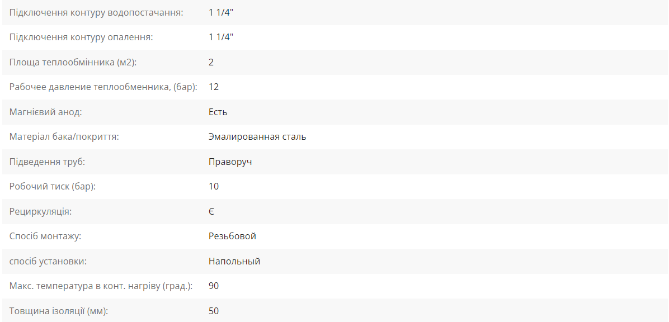This screenshot has height=322, width=669.
Task: Click the 'Товщина ізоляції (мм)' label
Action: coord(59,311)
